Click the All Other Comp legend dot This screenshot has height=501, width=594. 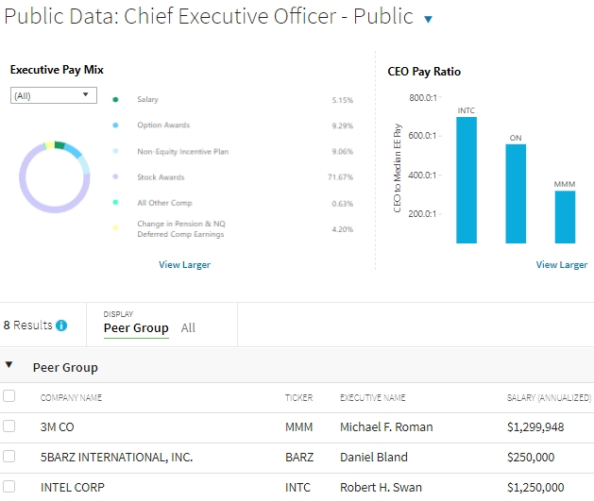tap(115, 203)
